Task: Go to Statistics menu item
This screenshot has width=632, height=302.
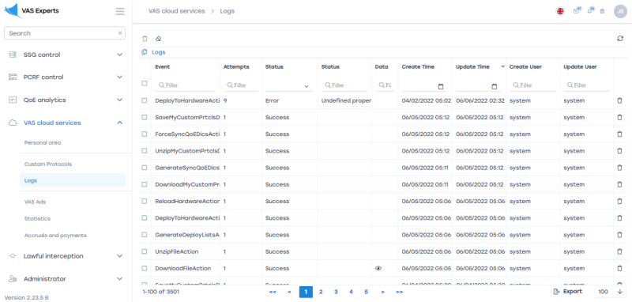Action: [37, 218]
